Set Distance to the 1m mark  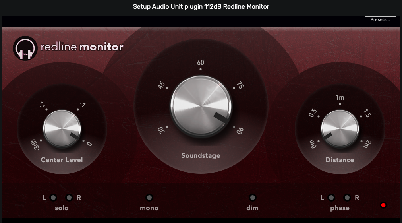click(x=340, y=98)
